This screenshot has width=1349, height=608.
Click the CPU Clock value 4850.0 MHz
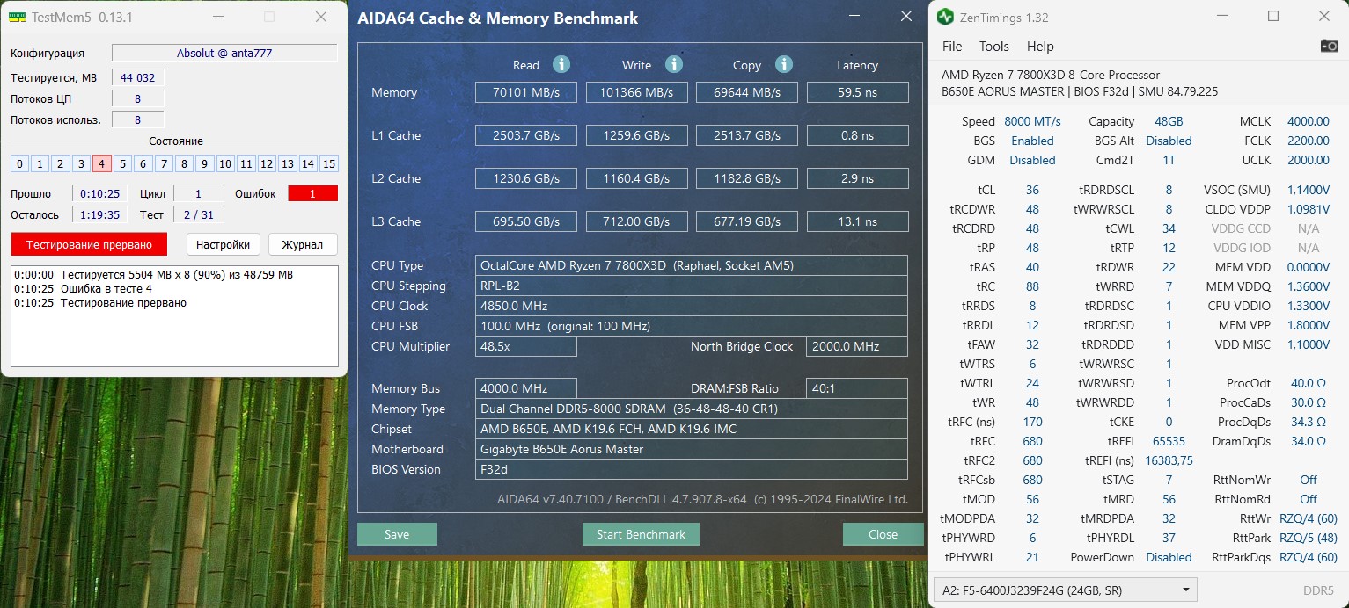(692, 306)
